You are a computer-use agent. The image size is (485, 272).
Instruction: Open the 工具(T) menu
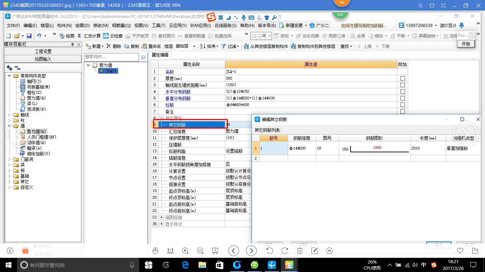(x=159, y=25)
